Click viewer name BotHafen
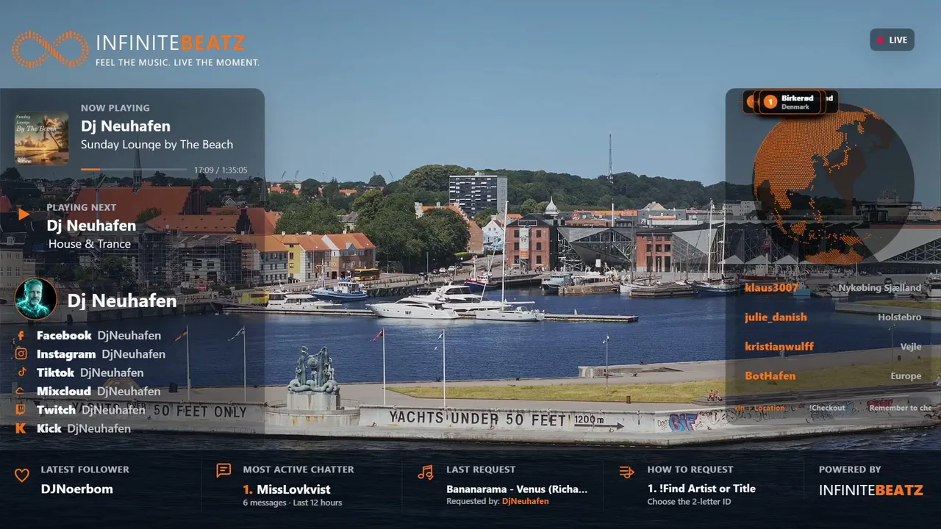941x529 pixels. 770,376
